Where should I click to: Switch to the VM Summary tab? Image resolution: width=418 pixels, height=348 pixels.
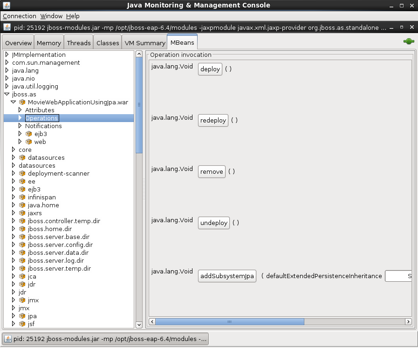145,43
